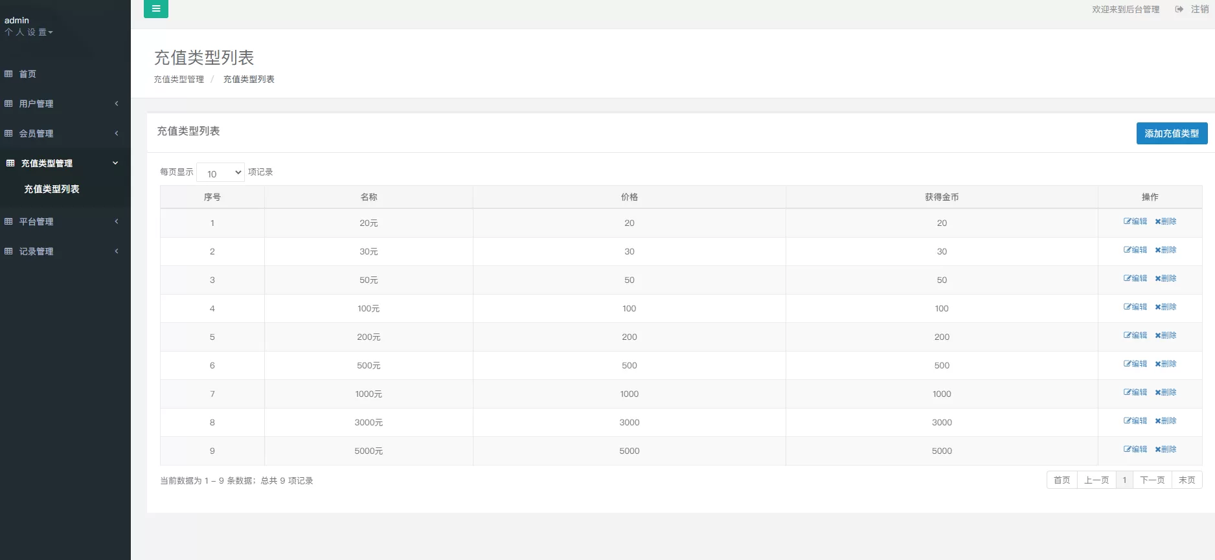Delete the 500元 recharge type
This screenshot has height=560, width=1215.
[1165, 364]
